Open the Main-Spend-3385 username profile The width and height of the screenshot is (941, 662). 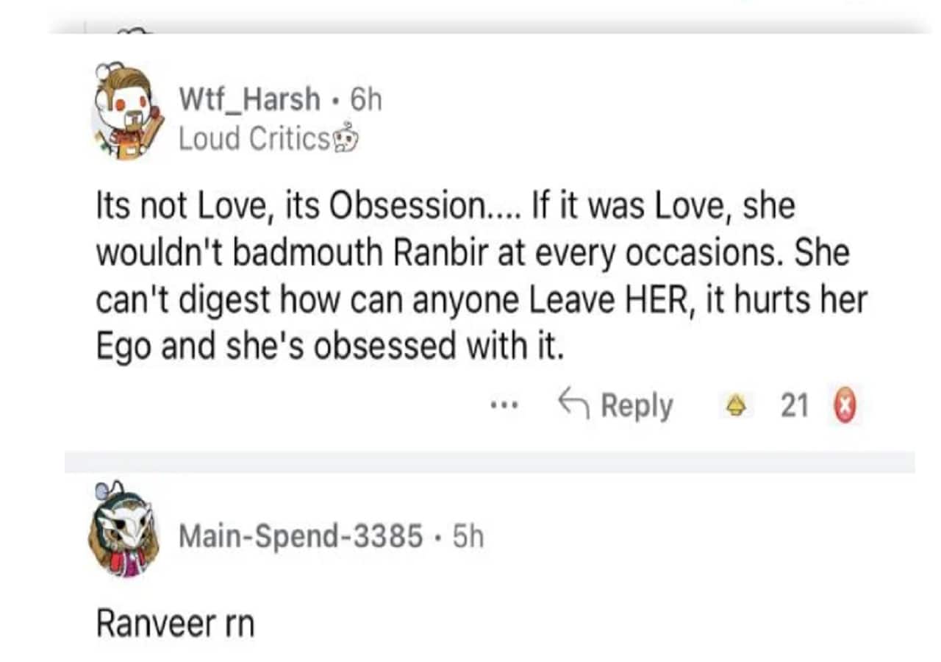pos(301,537)
